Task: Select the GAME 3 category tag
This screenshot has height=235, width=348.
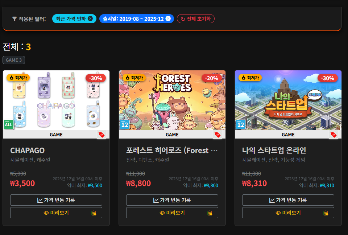Action: coord(14,60)
